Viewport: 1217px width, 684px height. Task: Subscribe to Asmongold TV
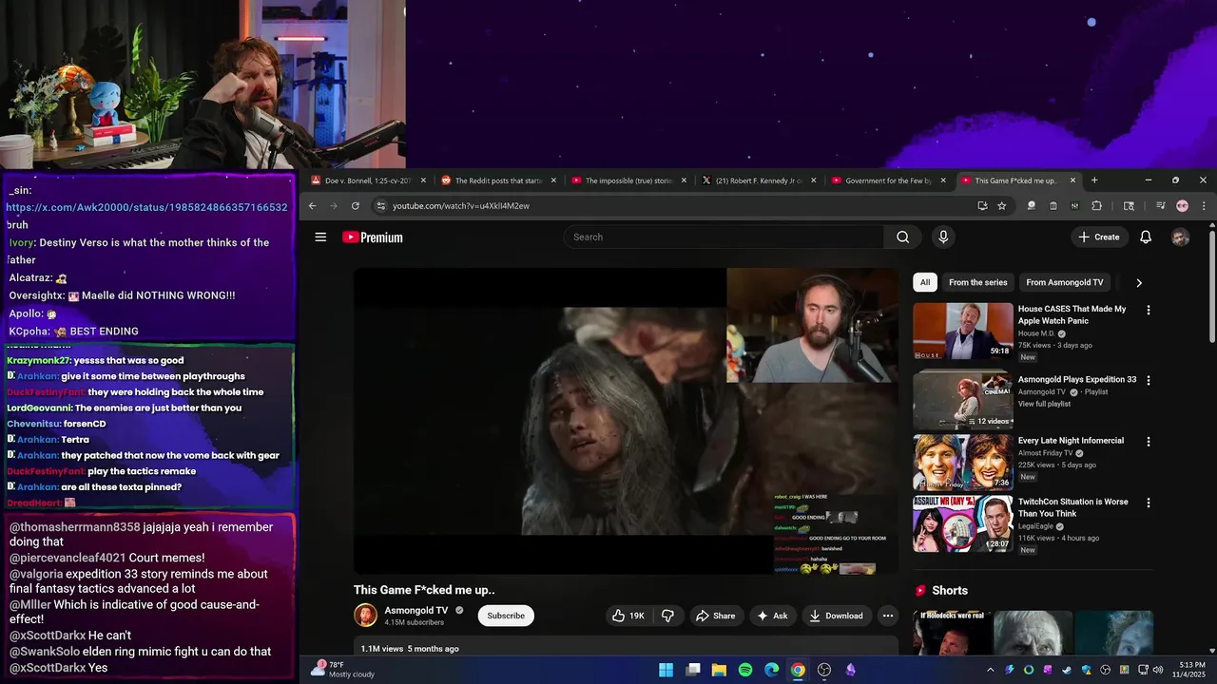[506, 616]
